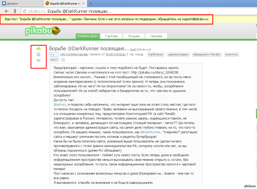The height and width of the screenshot is (189, 257).
Task: Open the @admin mention in the post
Action: tap(60, 105)
